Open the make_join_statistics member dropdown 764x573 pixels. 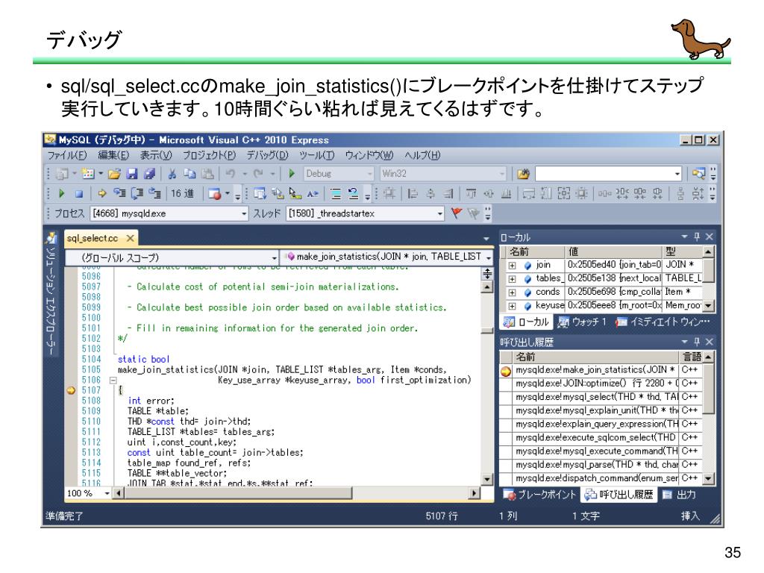488,257
